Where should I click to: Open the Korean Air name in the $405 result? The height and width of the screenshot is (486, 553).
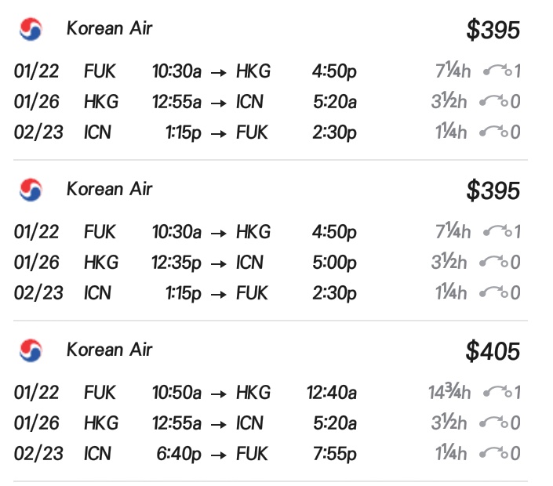[x=109, y=350]
